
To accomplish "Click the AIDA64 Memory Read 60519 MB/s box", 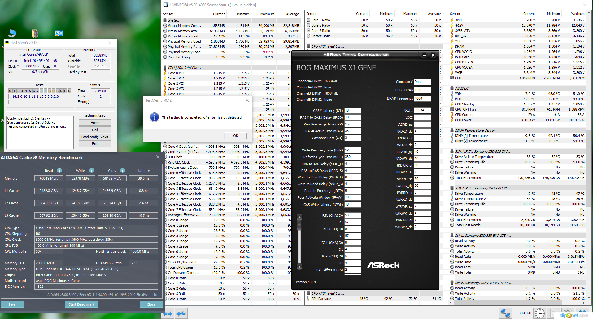I will (49, 178).
